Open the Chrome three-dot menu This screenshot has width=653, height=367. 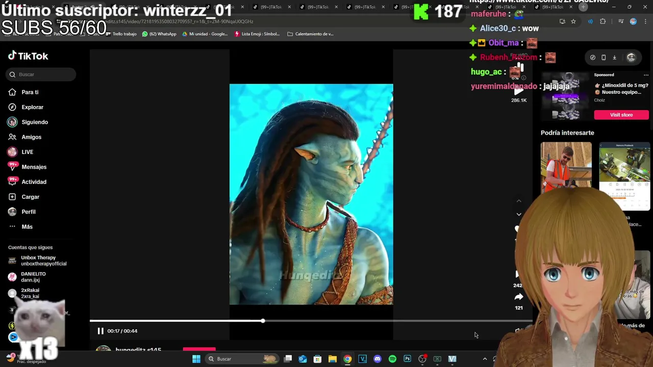645,21
